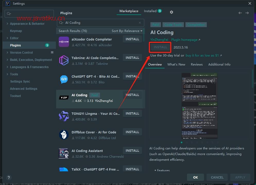Viewport: 256px width, 185px height.
Task: Open buy it for as low as $1 link
Action: pos(204,55)
